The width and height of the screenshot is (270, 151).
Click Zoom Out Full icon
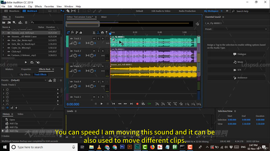click(x=181, y=104)
